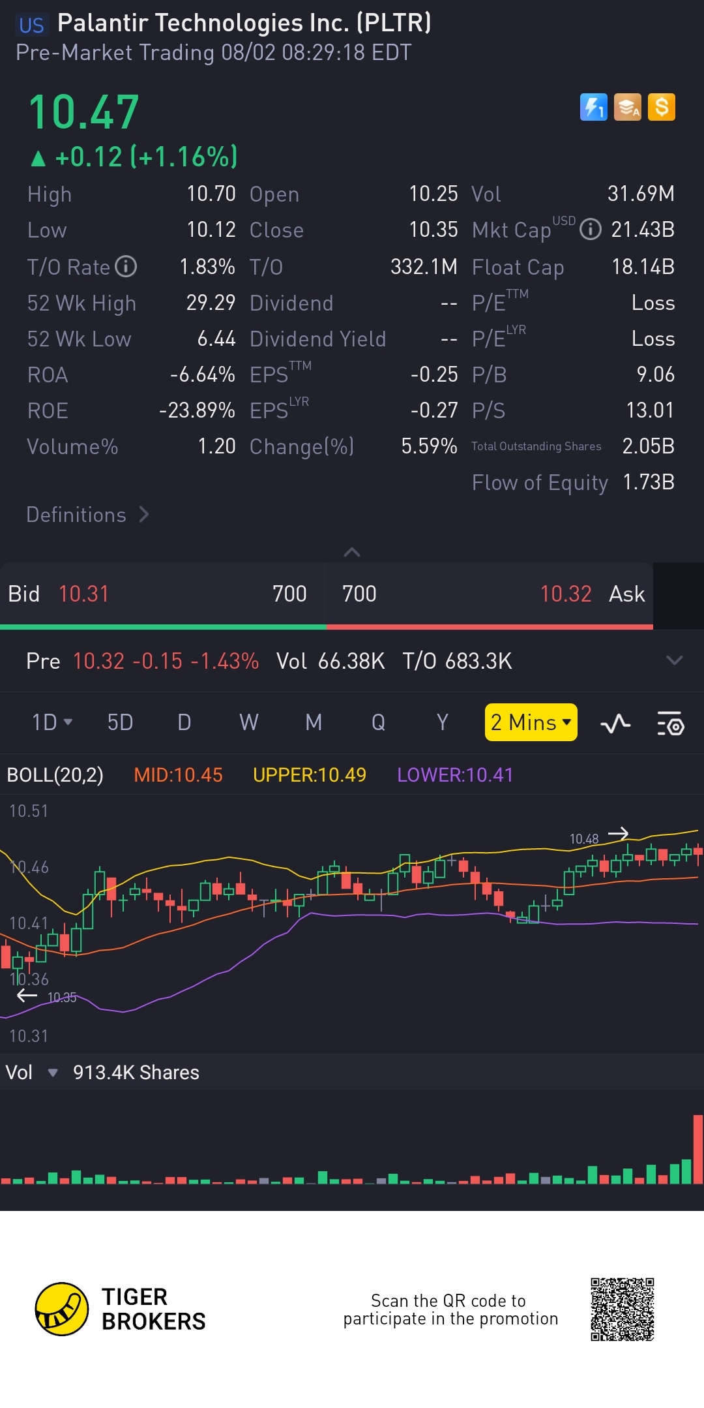The width and height of the screenshot is (704, 1408).
Task: Switch to the D daily chart tab
Action: point(184,722)
